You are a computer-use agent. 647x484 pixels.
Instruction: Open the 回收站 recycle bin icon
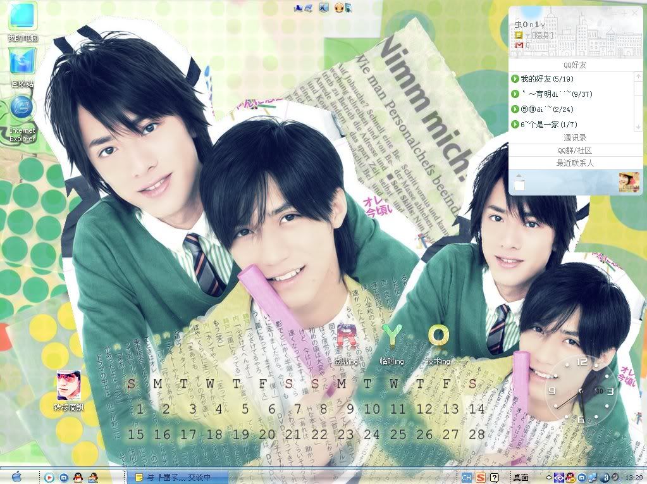click(x=22, y=63)
